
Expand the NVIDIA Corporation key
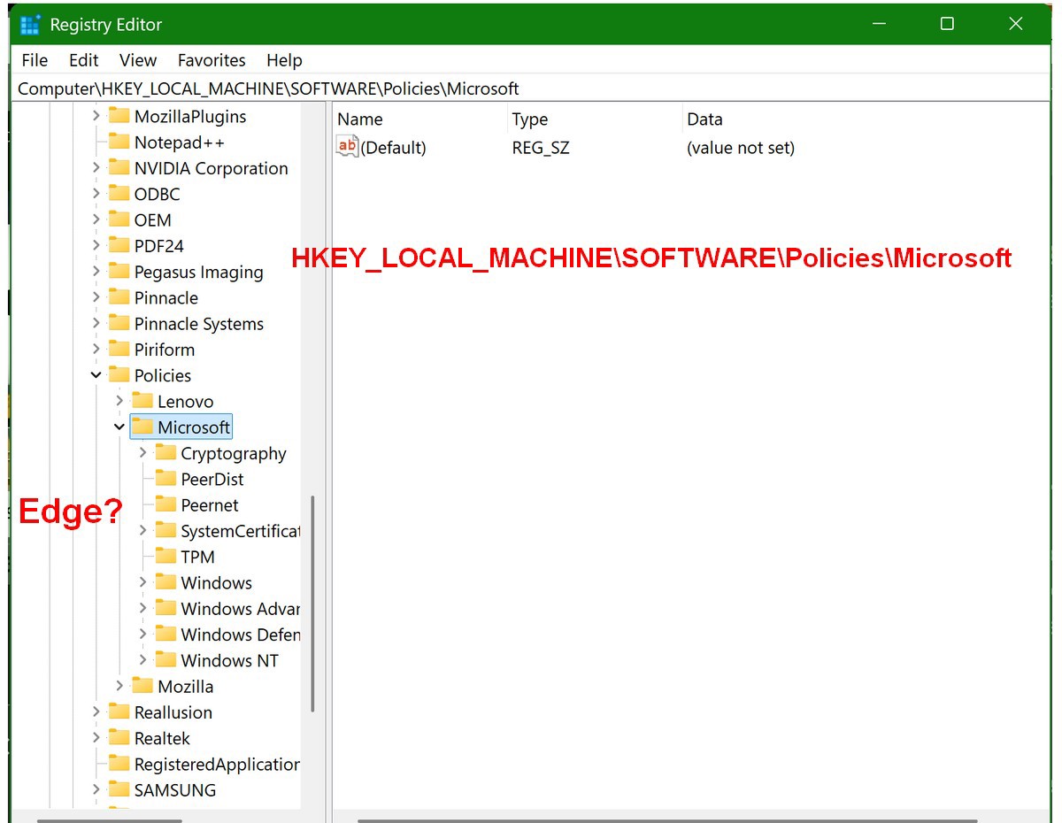[x=96, y=168]
